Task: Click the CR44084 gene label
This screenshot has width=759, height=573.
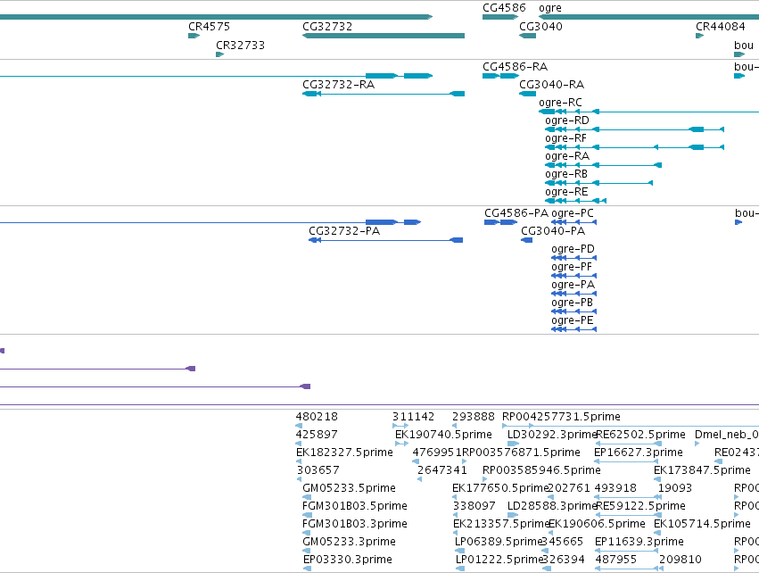Action: click(721, 27)
